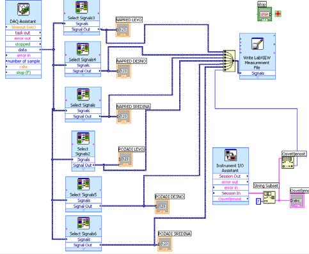
Task: Click the red loop stop condition terminal
Action: 278,14
